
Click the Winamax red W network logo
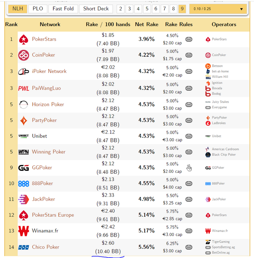point(23,231)
